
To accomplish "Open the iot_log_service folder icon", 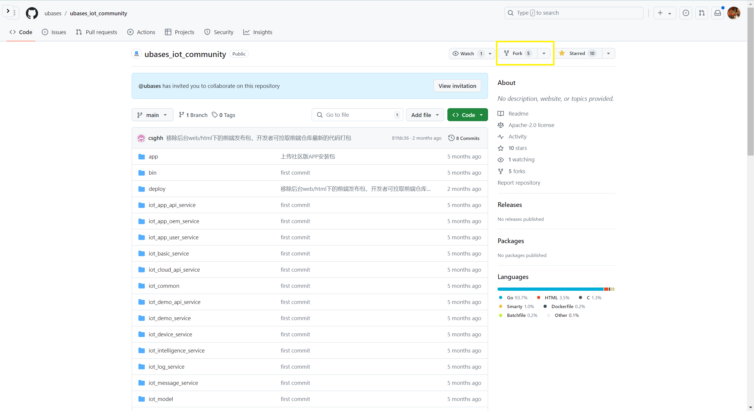I will point(142,367).
